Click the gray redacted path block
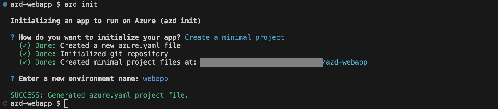Image resolution: width=498 pixels, height=109 pixels. point(261,62)
